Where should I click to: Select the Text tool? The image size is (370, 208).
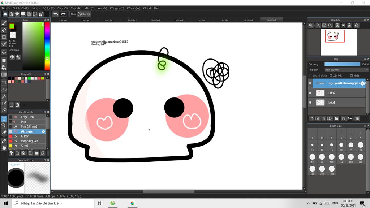coord(4,118)
